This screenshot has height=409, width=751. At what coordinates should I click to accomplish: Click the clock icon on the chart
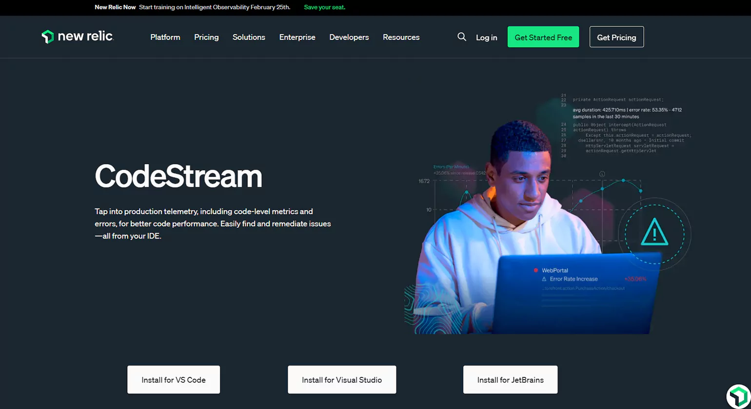coord(602,173)
